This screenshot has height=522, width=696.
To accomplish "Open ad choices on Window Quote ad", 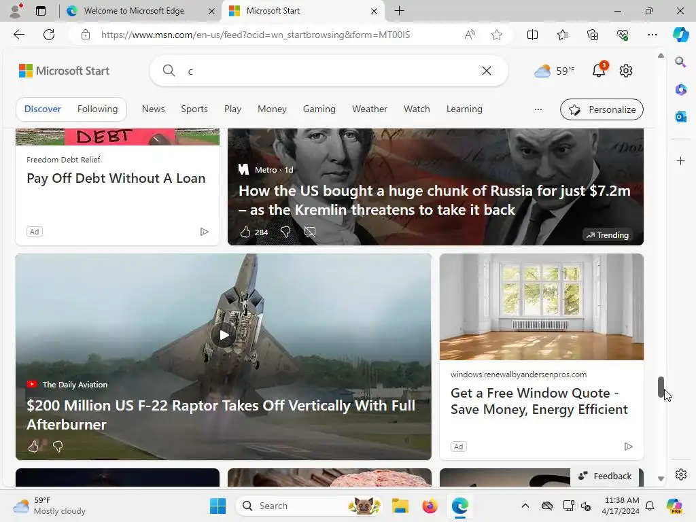I will tap(628, 447).
